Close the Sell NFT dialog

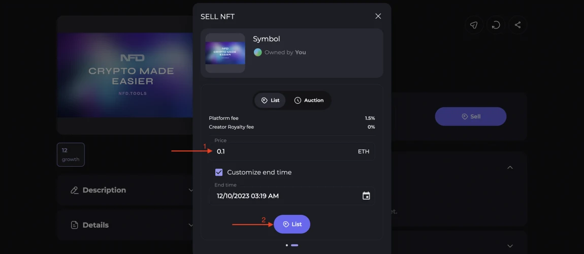pyautogui.click(x=378, y=16)
